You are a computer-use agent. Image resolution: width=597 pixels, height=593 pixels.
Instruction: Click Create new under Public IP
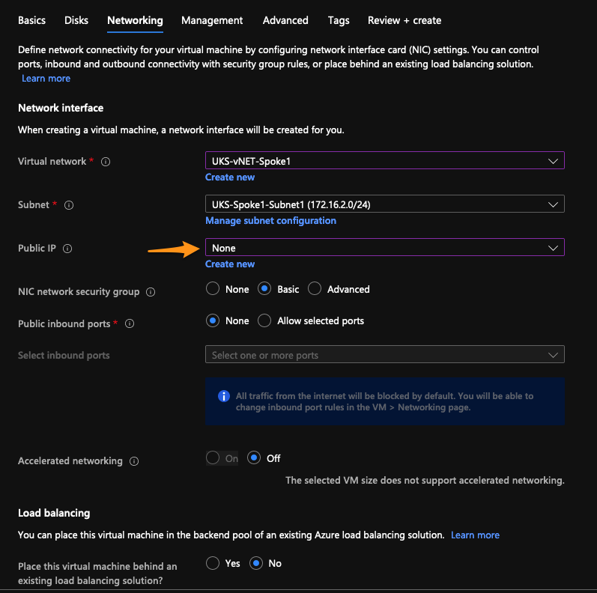click(230, 264)
